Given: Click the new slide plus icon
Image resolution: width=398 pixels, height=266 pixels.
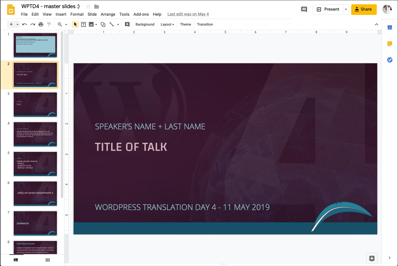Looking at the screenshot, I should (11, 24).
